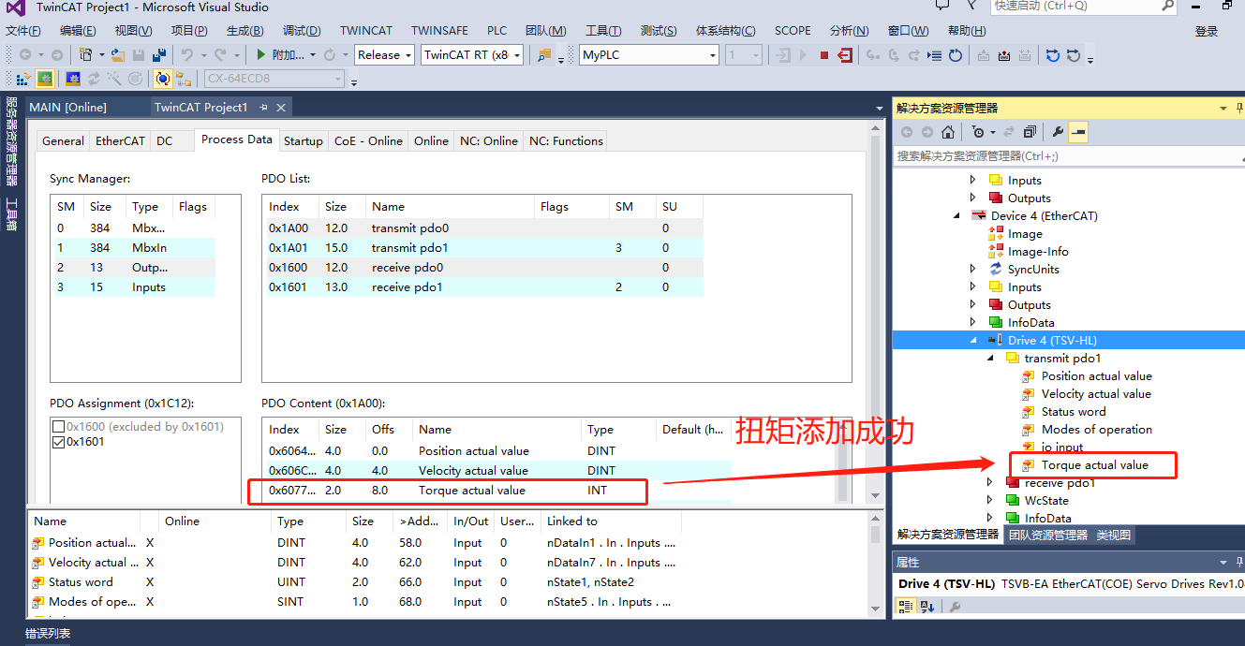Select Status word in Solution Explorer tree
Screen dimensions: 1245x646
(x=1074, y=411)
